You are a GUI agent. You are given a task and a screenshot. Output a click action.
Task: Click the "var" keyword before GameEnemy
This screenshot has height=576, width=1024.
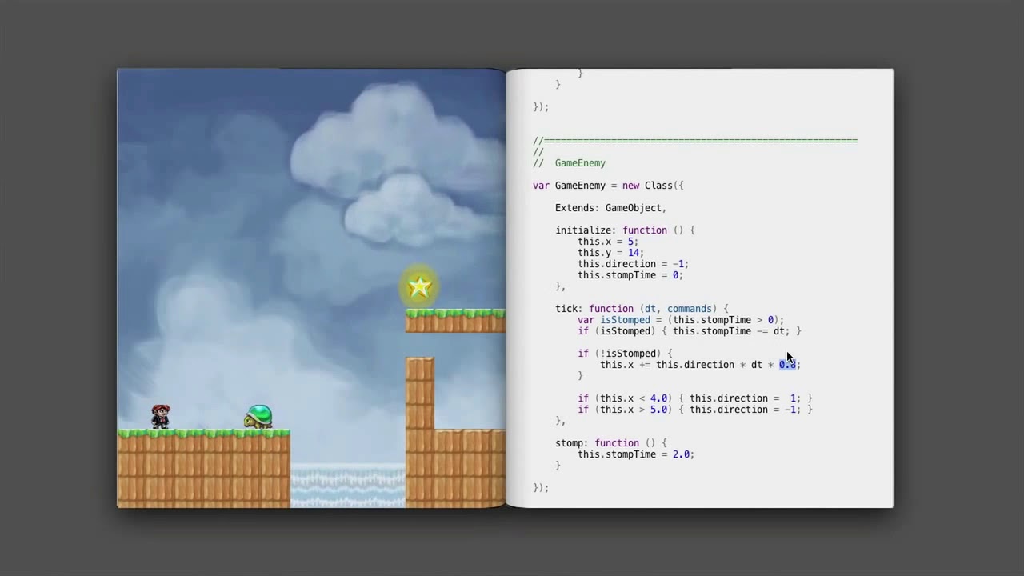[541, 186]
